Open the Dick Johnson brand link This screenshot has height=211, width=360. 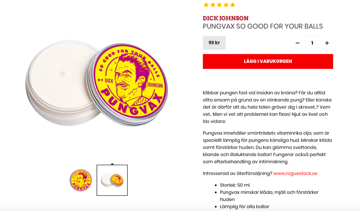pos(225,18)
